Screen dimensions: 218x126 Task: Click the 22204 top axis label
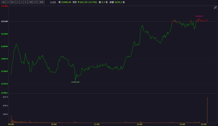[5, 6]
